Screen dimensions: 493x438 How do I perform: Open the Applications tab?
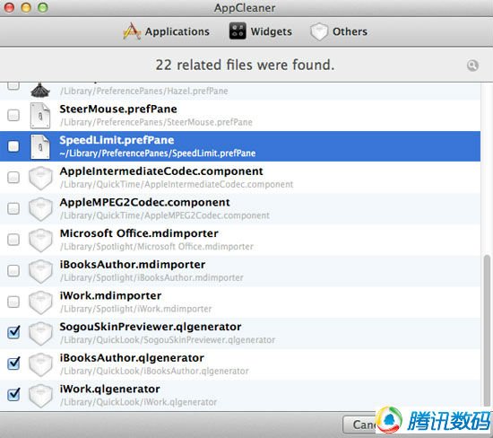click(x=167, y=31)
